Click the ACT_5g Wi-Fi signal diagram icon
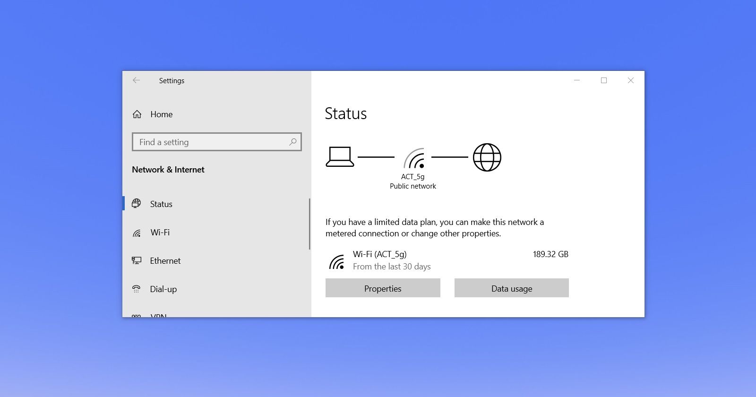The image size is (756, 397). pyautogui.click(x=414, y=158)
